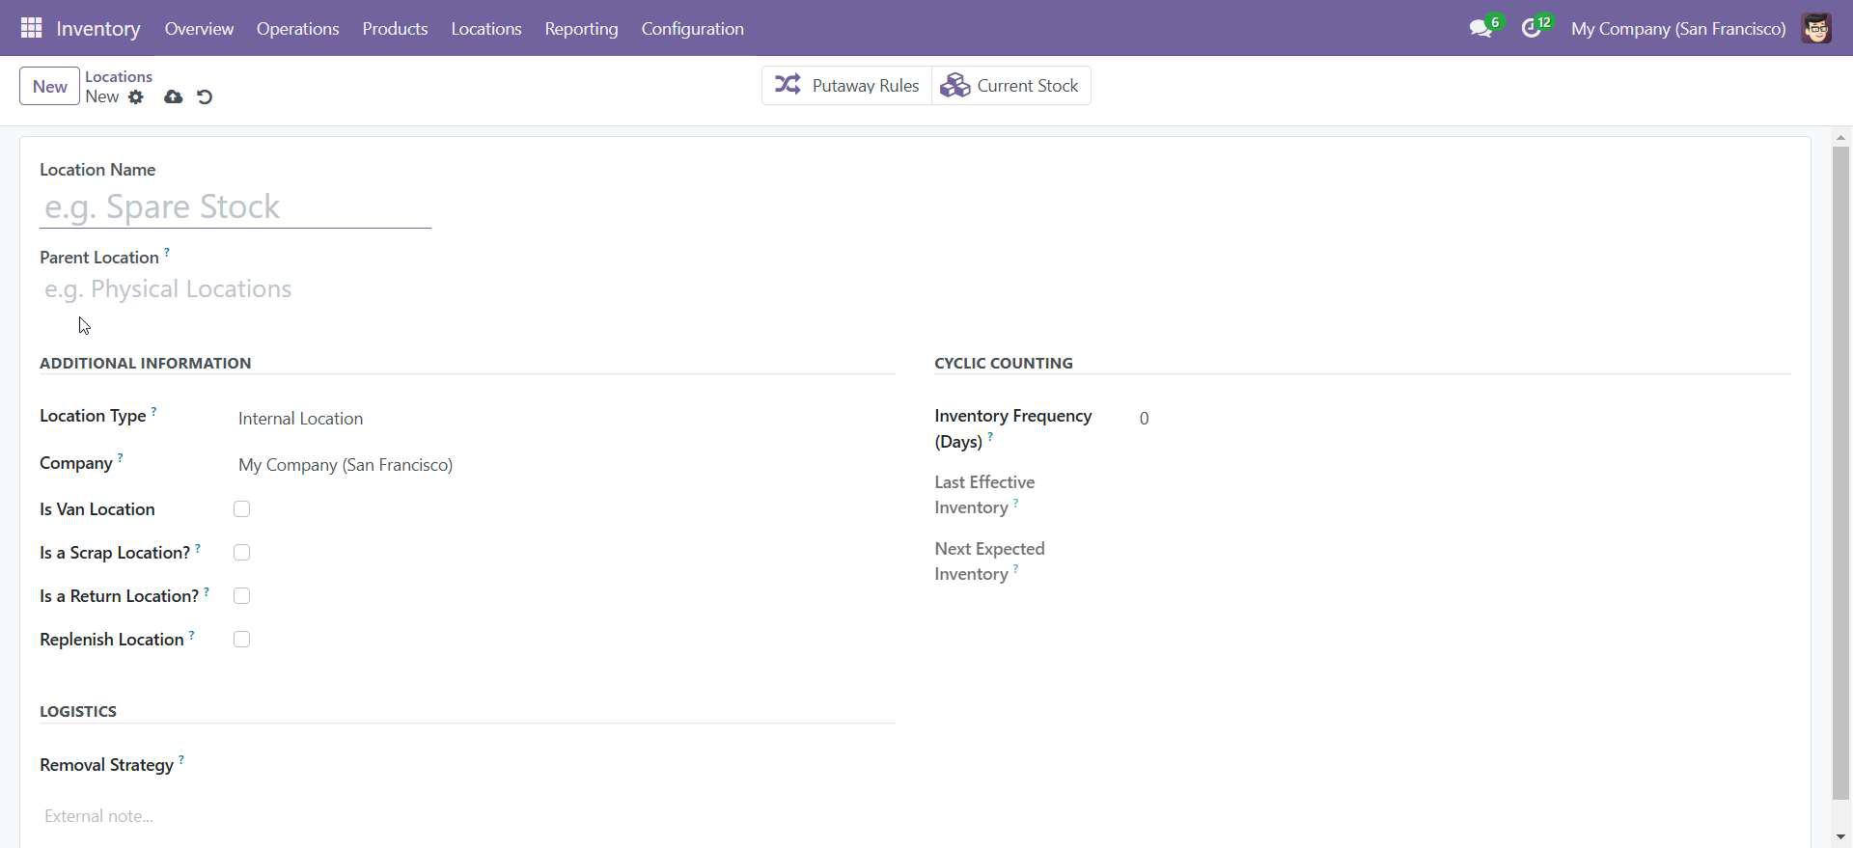Screen dimensions: 1853x848
Task: Open the apps grid menu icon
Action: [x=31, y=28]
